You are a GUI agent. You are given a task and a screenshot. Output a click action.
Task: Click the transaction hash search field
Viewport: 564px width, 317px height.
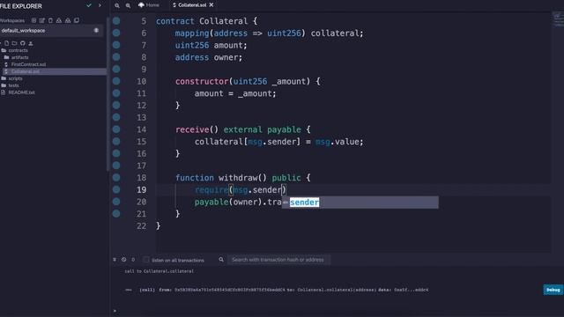coord(278,260)
